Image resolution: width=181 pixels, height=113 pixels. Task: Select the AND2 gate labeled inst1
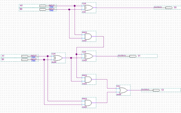click(x=89, y=36)
